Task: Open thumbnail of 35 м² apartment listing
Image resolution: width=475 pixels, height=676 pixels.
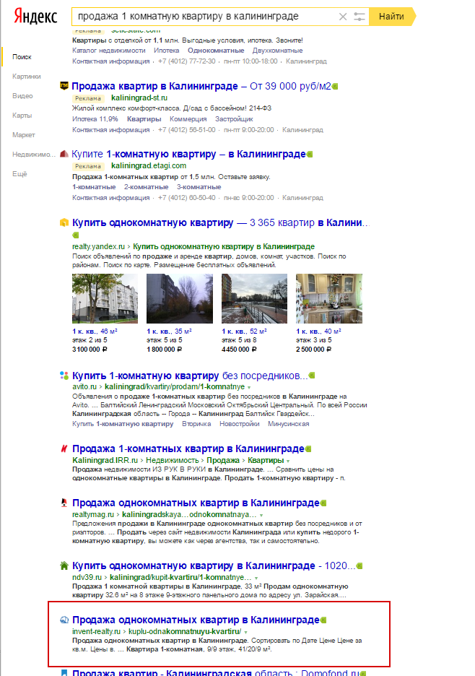Action: click(x=180, y=298)
